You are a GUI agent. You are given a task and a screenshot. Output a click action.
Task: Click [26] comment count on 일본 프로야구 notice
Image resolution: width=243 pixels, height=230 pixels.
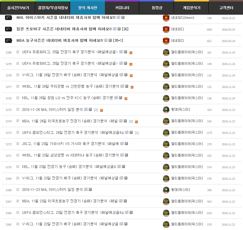coord(125,29)
